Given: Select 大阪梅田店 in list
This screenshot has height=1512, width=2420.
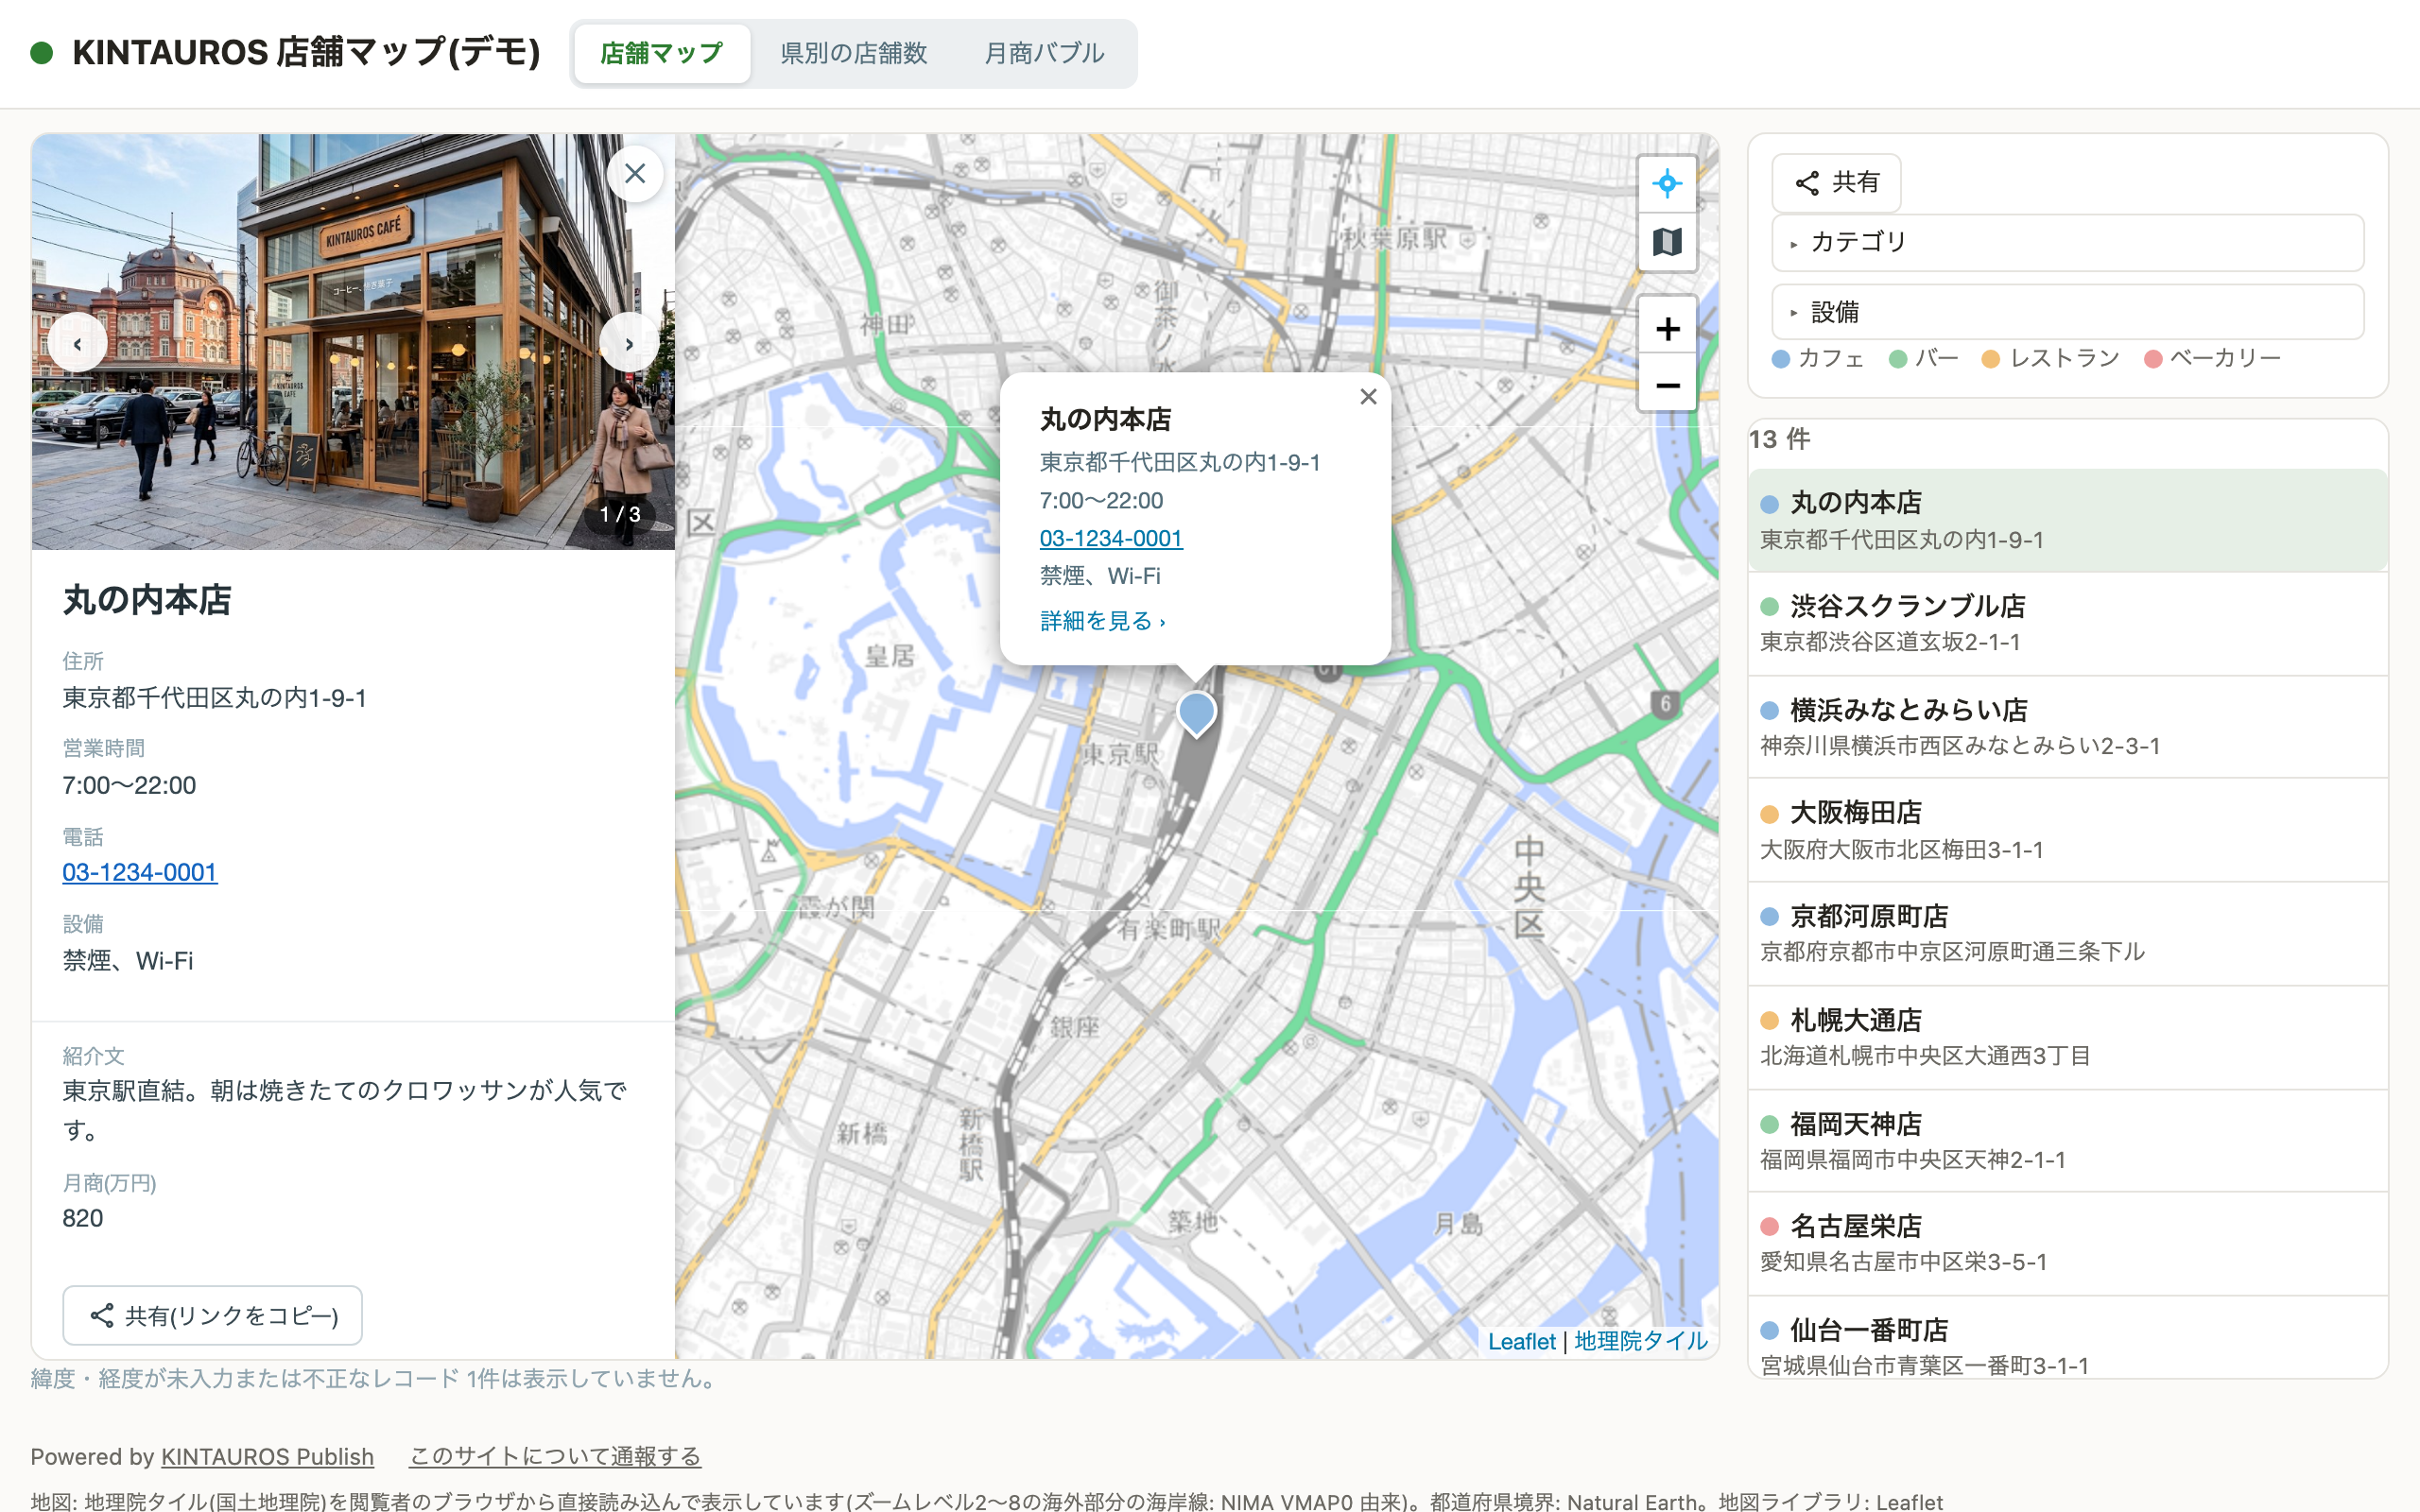Looking at the screenshot, I should click(2067, 831).
